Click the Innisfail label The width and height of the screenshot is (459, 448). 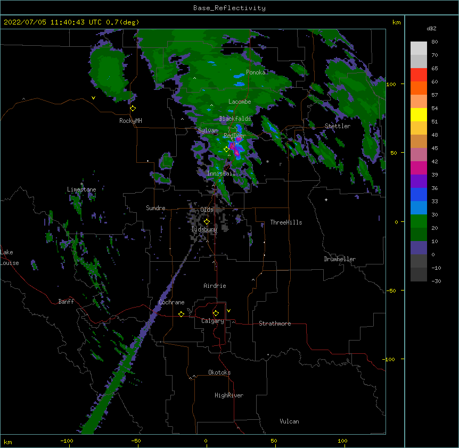coord(222,173)
